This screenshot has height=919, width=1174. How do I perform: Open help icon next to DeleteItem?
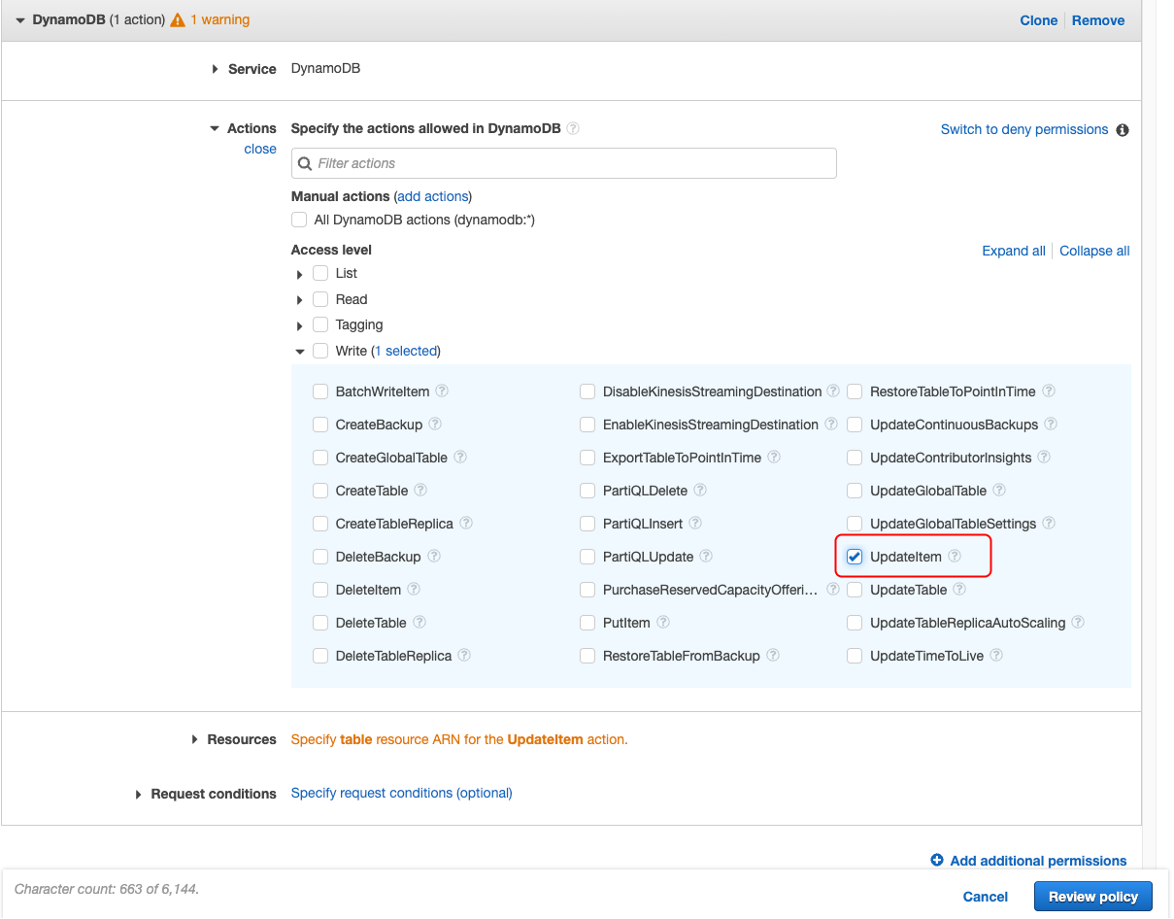(414, 590)
